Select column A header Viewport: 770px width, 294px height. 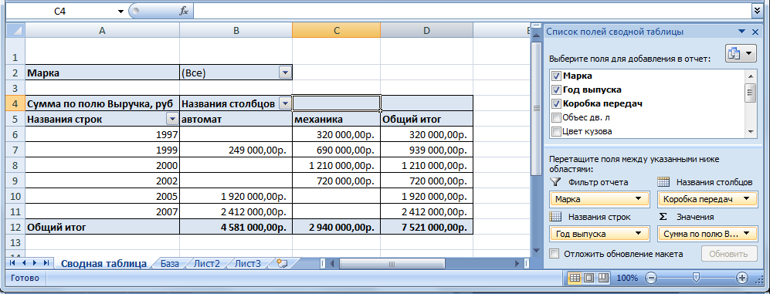[x=102, y=30]
